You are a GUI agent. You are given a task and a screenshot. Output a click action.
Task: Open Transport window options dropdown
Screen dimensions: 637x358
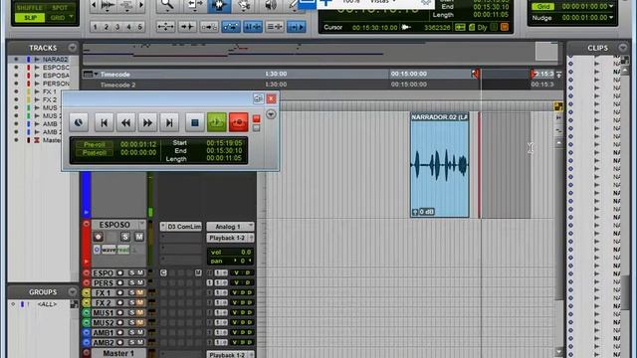(271, 114)
